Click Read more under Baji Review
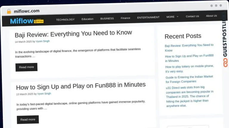The image size is (229, 128). coord(27,67)
